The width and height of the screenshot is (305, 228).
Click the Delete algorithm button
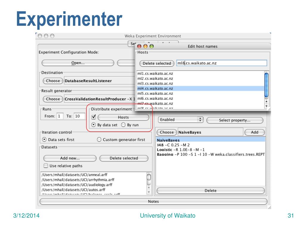[x=211, y=191]
